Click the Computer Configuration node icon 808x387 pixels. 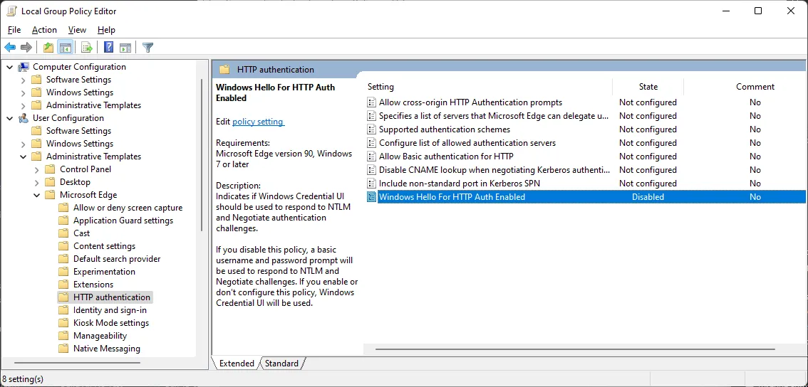click(24, 67)
